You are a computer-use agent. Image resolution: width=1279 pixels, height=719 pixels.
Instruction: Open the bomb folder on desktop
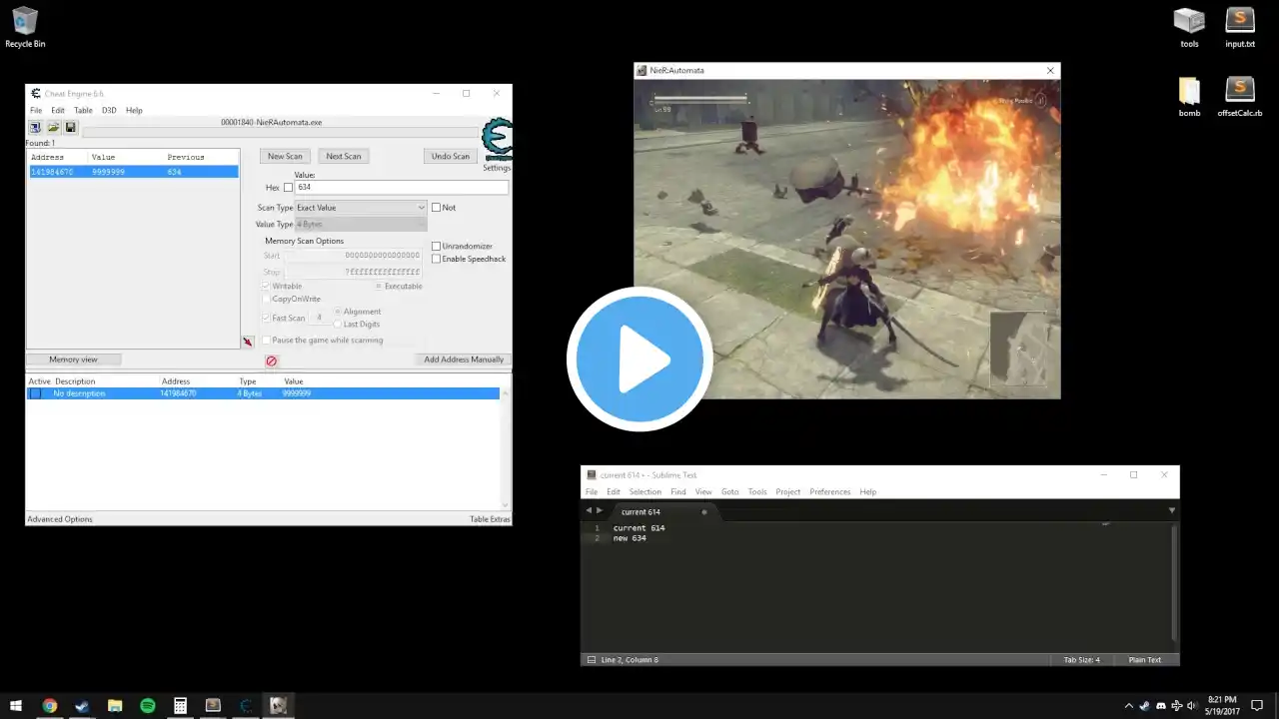point(1189,97)
